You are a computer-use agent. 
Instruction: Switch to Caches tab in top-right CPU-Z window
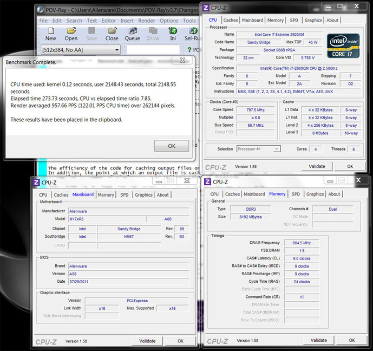coord(231,20)
